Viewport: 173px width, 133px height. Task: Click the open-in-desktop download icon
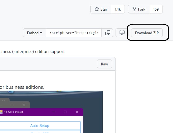pyautogui.click(x=122, y=33)
